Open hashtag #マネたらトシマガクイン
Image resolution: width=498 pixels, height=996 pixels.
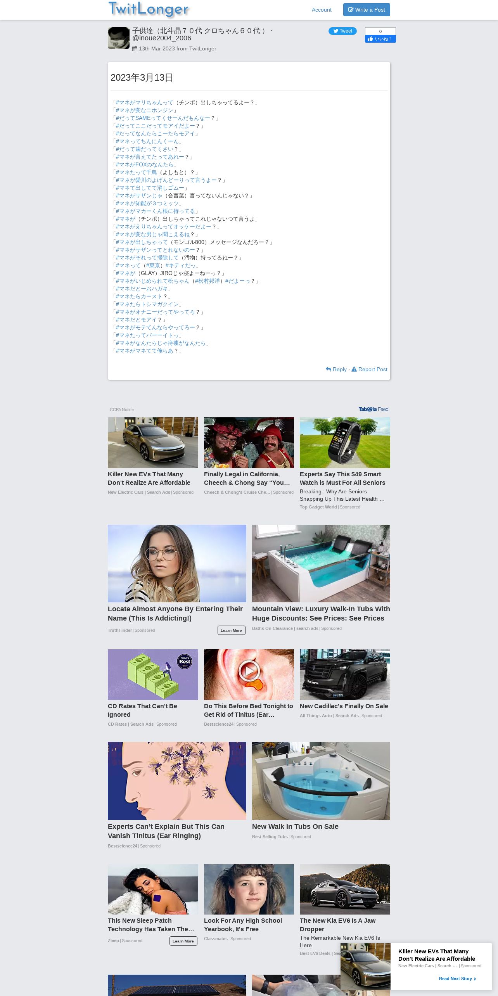coord(147,304)
